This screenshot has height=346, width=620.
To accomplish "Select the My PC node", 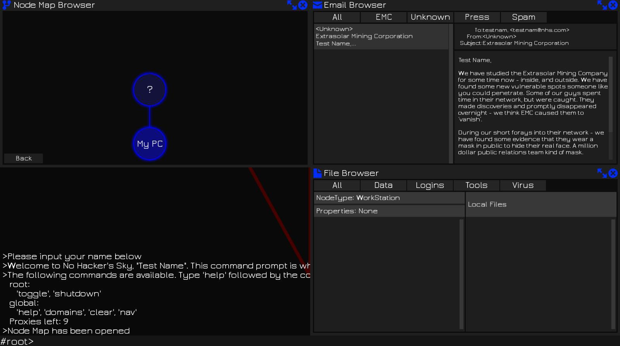I will click(150, 144).
